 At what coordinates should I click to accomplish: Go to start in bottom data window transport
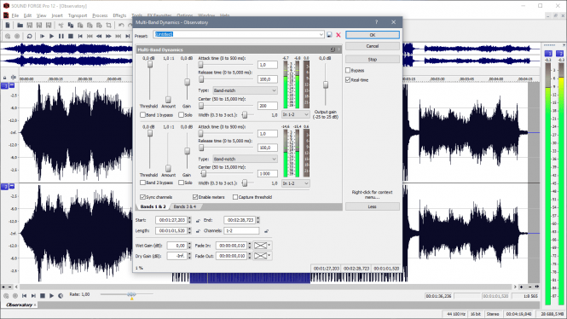(24, 296)
